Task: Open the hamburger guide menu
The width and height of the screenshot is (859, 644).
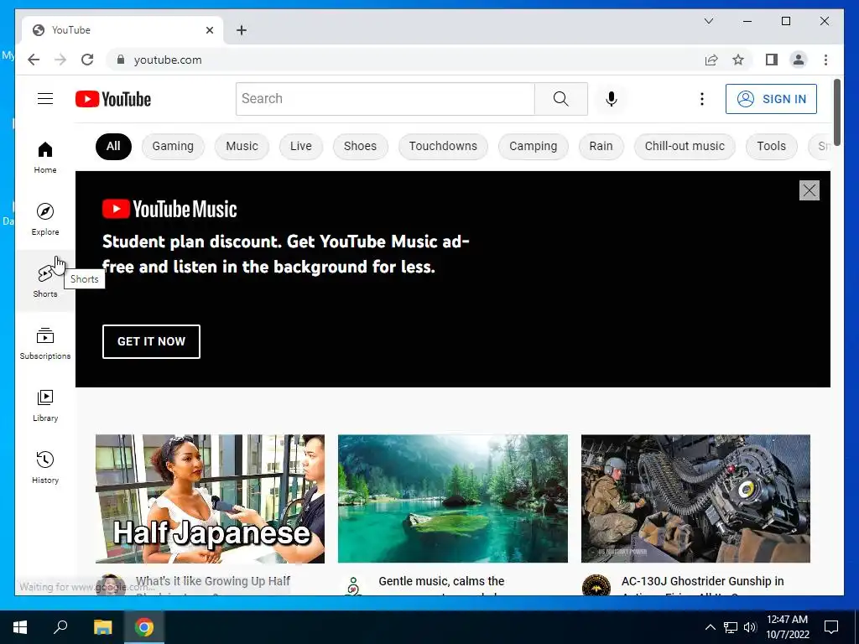Action: [x=45, y=99]
